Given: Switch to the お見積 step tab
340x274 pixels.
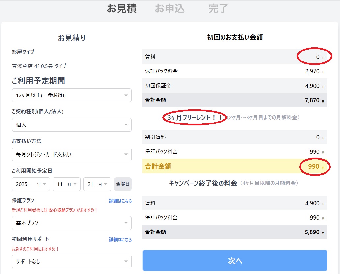Looking at the screenshot, I should click(121, 9).
